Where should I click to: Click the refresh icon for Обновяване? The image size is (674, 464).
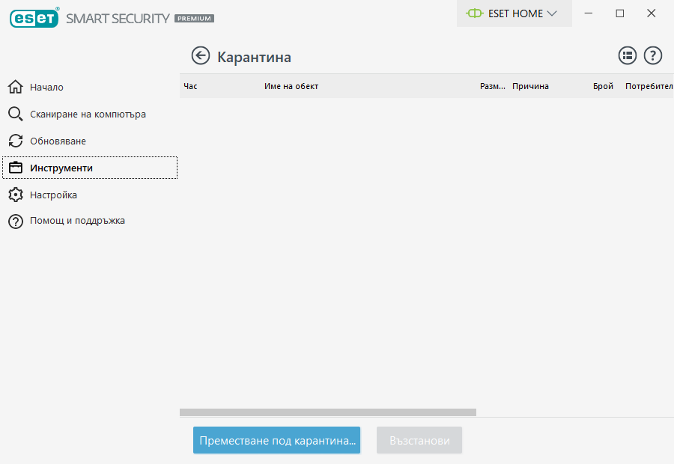16,141
